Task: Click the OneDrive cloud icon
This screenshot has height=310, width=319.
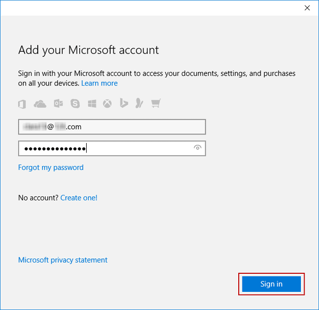Action: (x=40, y=104)
